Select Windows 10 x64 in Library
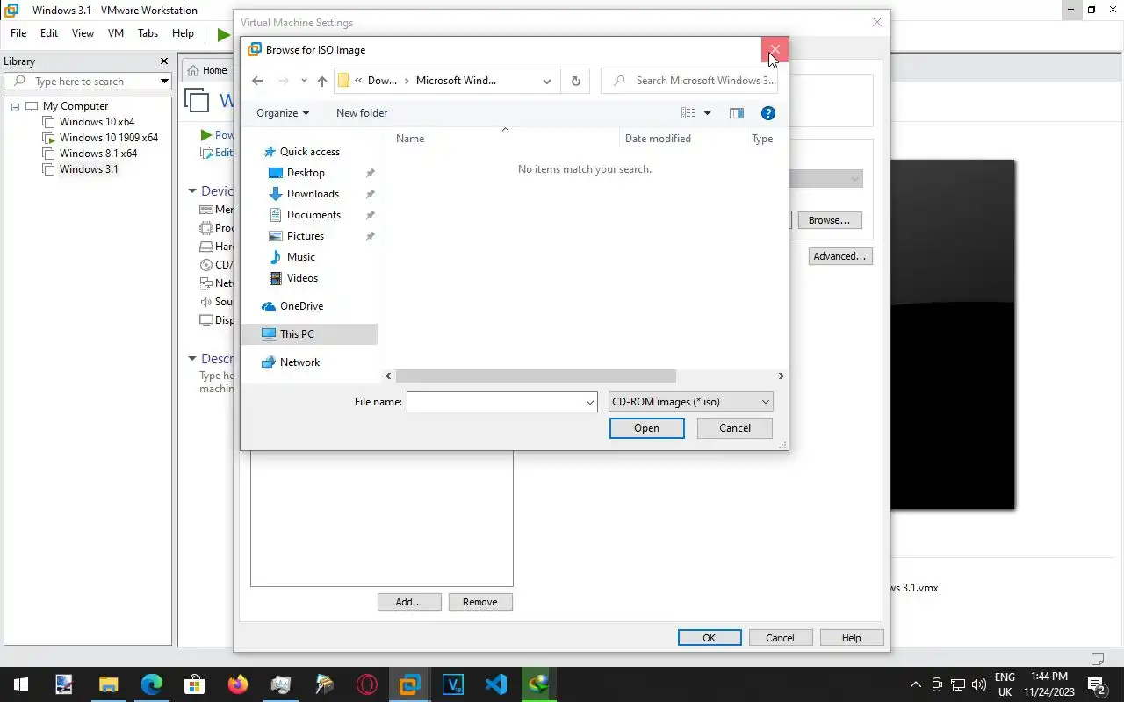 (97, 122)
